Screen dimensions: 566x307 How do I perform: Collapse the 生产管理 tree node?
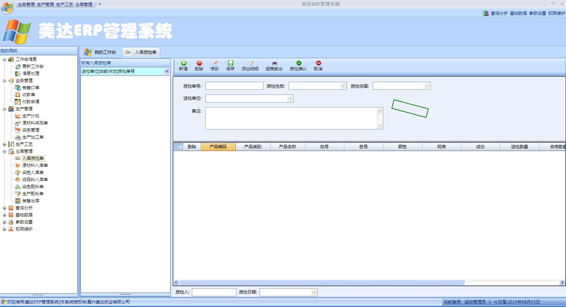pyautogui.click(x=4, y=109)
